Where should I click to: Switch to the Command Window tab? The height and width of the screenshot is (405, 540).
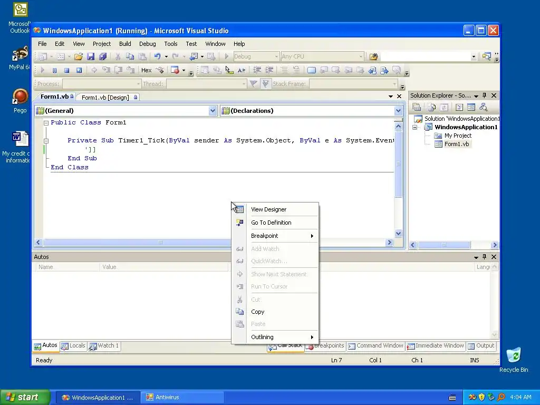pyautogui.click(x=375, y=346)
